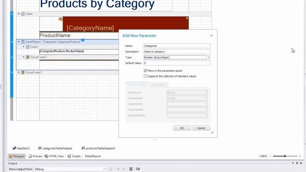Click the 100% zoom level value
This screenshot has width=306, height=172.
click(263, 156)
